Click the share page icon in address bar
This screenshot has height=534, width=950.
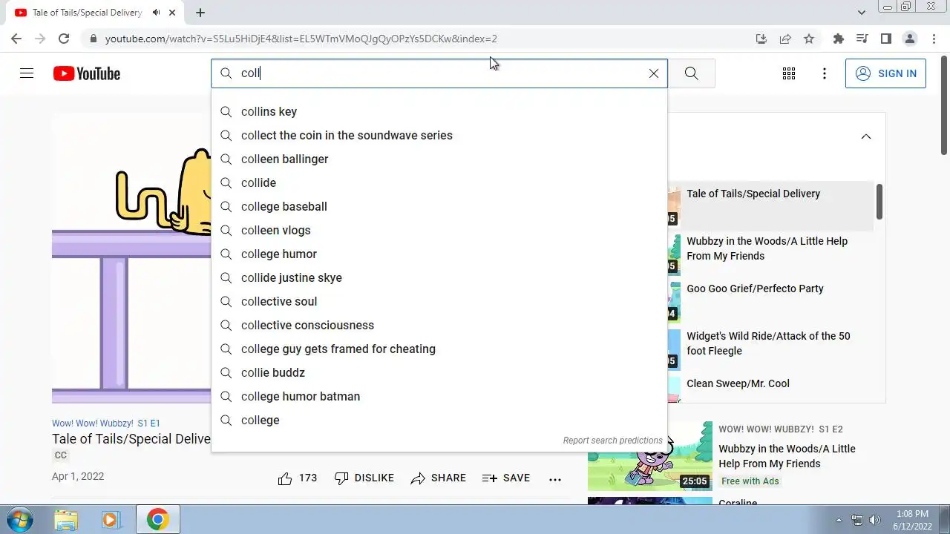pos(785,39)
